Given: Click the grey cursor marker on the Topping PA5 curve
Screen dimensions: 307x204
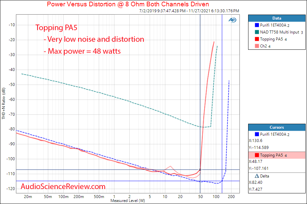Looking at the screenshot, I should point(200,170).
